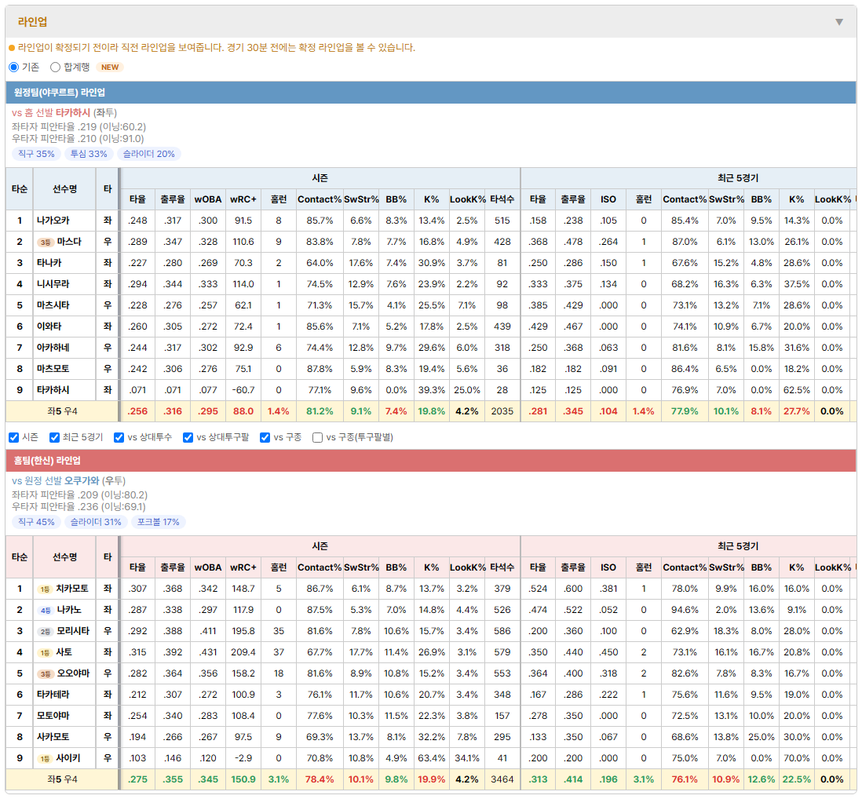Click player name 나가오카
Image resolution: width=862 pixels, height=799 pixels.
tap(53, 221)
